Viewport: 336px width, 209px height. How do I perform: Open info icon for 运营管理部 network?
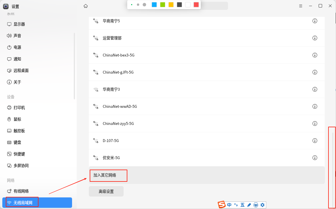coord(315,38)
